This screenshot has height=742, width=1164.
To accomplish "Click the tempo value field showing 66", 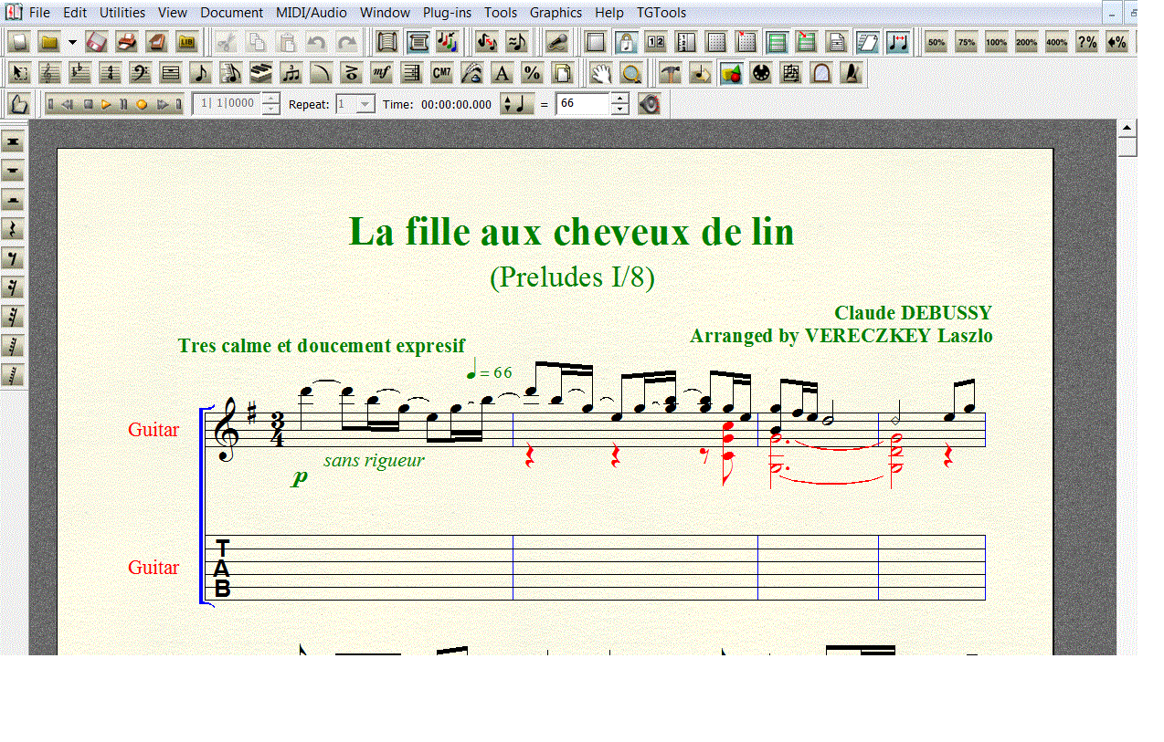I will pos(582,104).
